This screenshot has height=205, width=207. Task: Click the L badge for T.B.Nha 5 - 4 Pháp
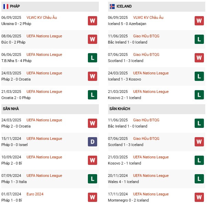pyautogui.click(x=92, y=58)
